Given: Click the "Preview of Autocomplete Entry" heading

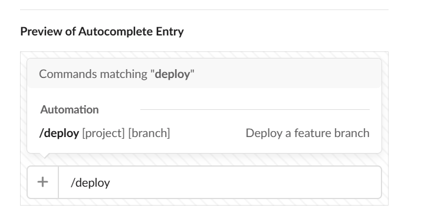Looking at the screenshot, I should coord(102,31).
